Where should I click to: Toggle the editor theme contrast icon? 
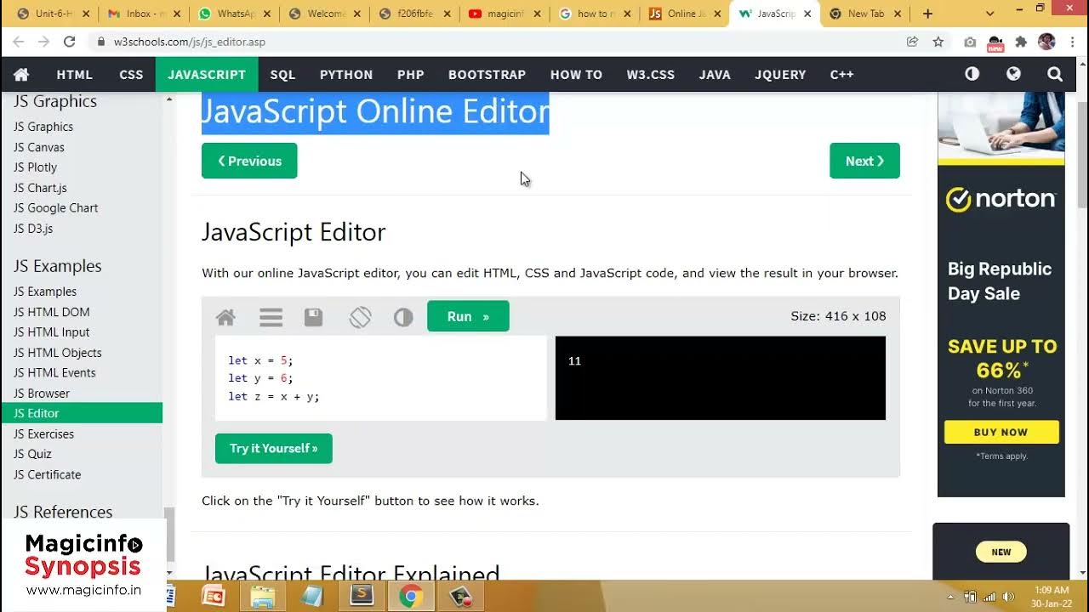tap(403, 317)
